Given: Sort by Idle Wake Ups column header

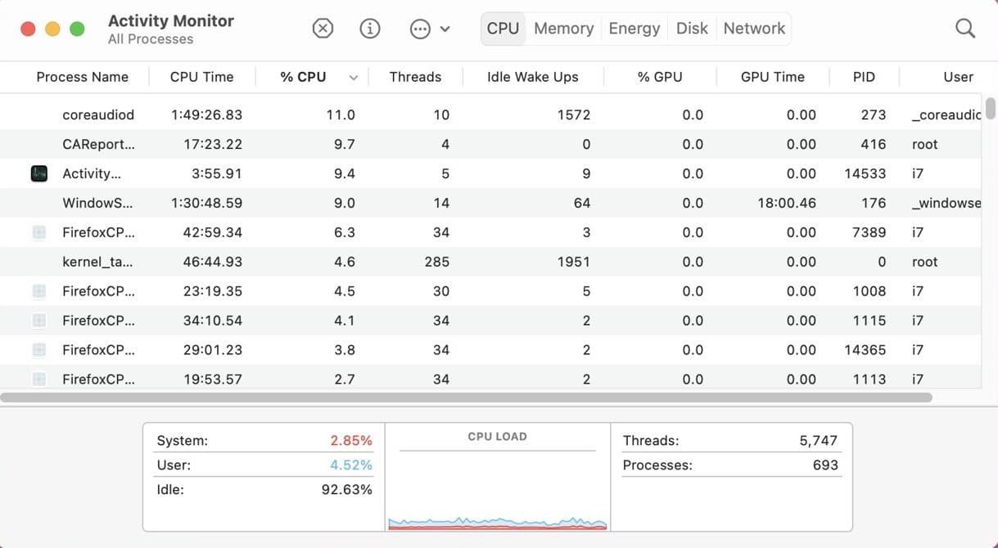Looking at the screenshot, I should 532,77.
